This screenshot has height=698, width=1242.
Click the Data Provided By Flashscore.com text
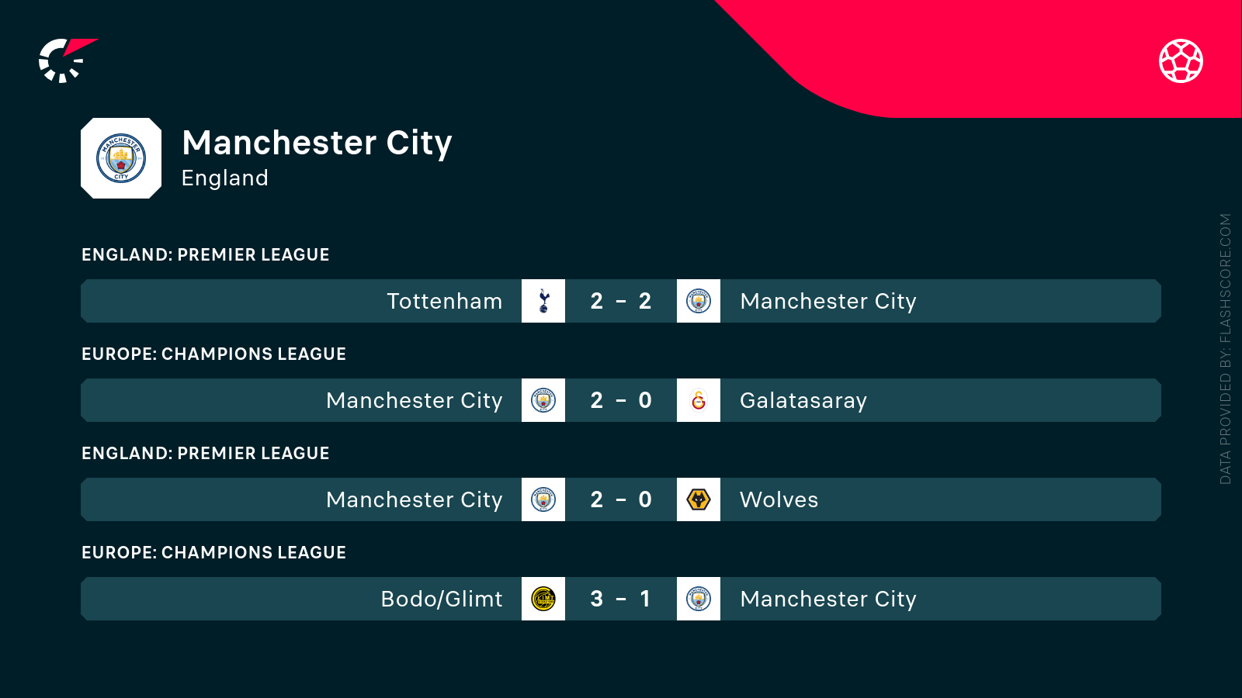[x=1226, y=349]
